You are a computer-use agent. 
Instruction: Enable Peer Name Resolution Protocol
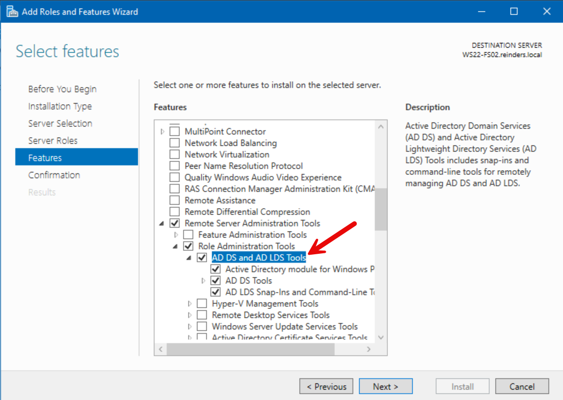tap(175, 165)
